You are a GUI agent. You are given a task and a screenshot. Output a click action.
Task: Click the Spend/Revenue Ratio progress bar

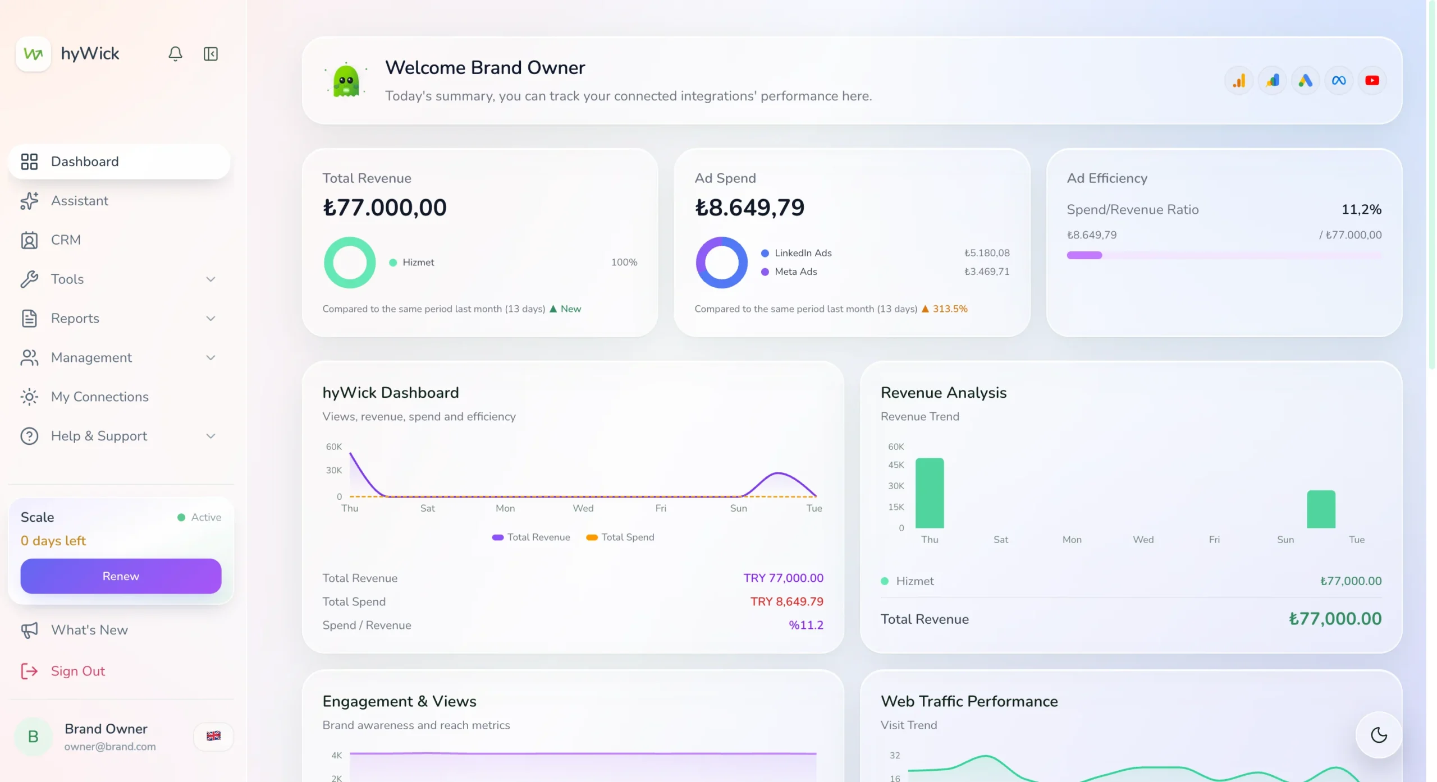click(1224, 255)
